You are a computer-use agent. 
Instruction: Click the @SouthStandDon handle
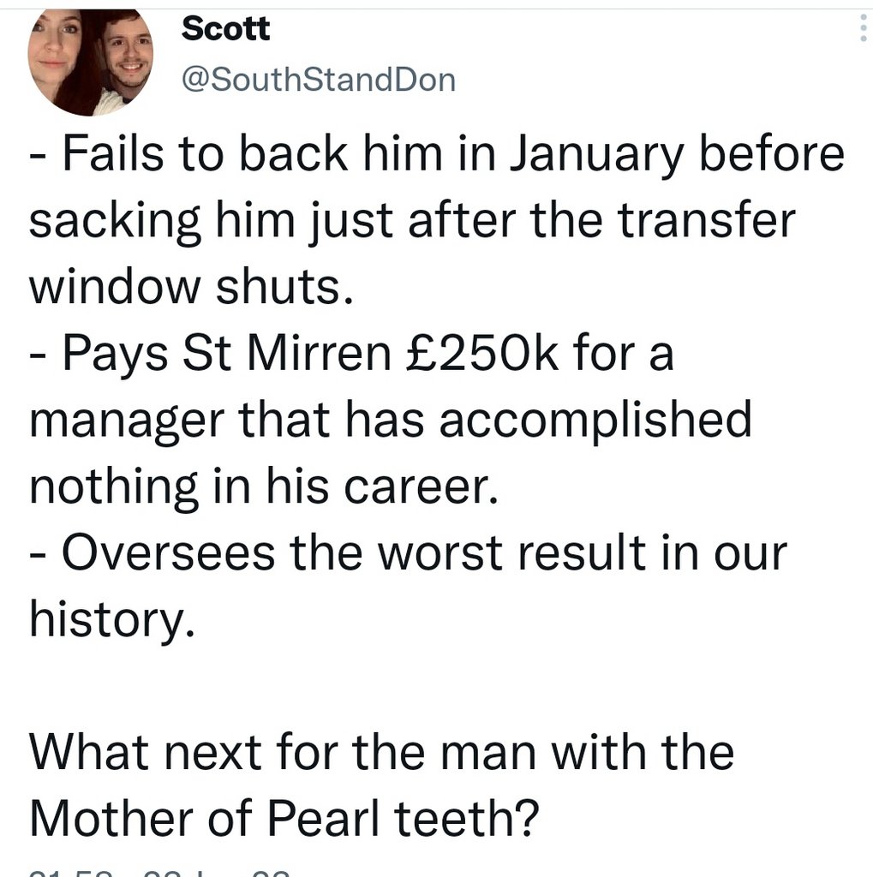pyautogui.click(x=319, y=80)
